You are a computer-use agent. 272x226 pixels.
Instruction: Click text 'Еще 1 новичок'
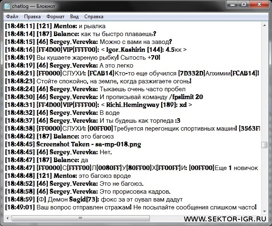click(236, 168)
